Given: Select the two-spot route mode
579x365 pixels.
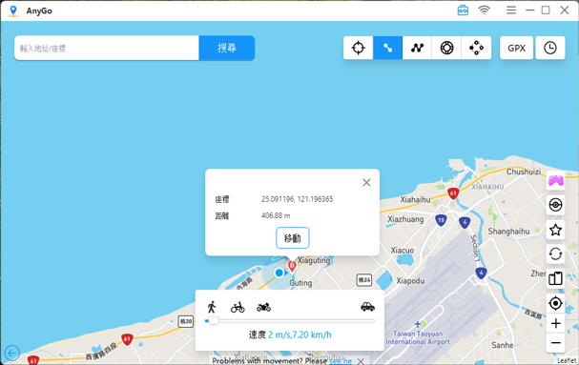Looking at the screenshot, I should pos(387,48).
